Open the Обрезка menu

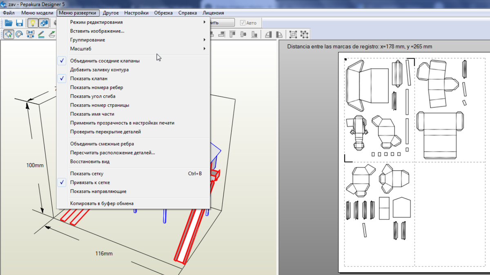coord(163,13)
